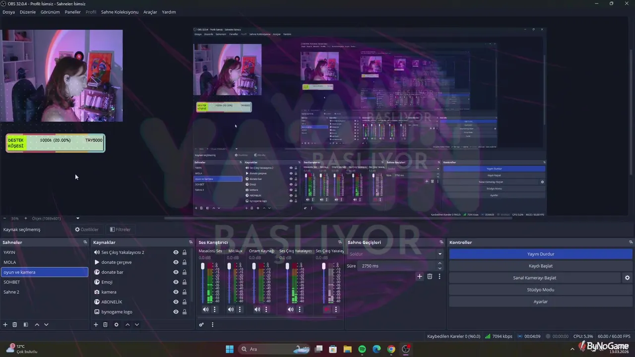The height and width of the screenshot is (357, 635).
Task: Add a scene transition with plus
Action: 420,276
